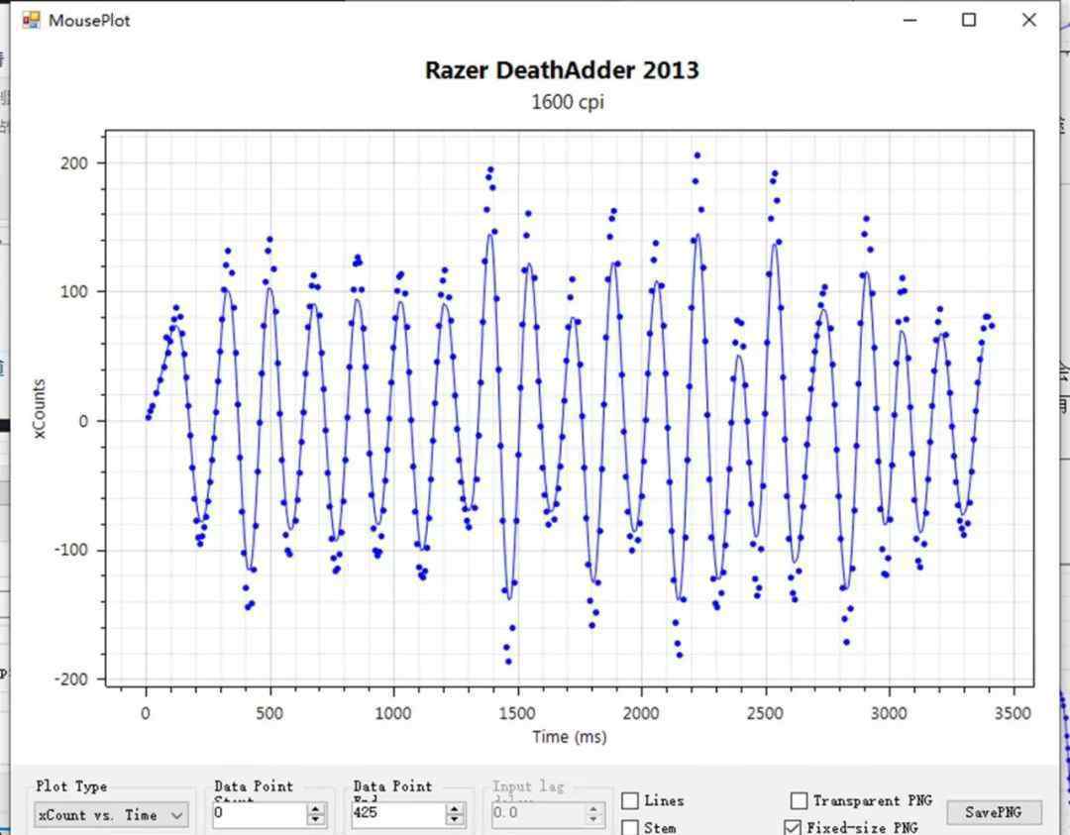
Task: Click the MousePlot app icon in title bar
Action: click(x=31, y=21)
